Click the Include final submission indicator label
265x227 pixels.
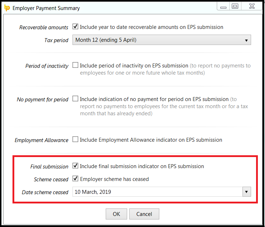[142, 166]
